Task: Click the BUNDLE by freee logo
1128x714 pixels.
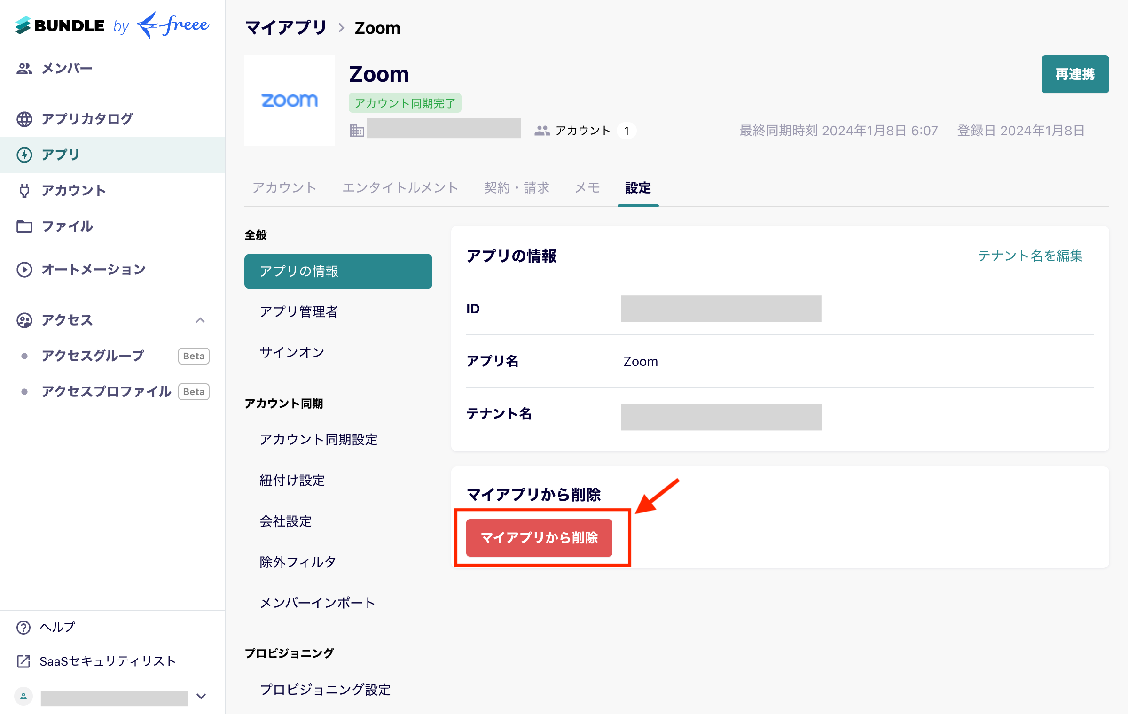Action: [112, 25]
